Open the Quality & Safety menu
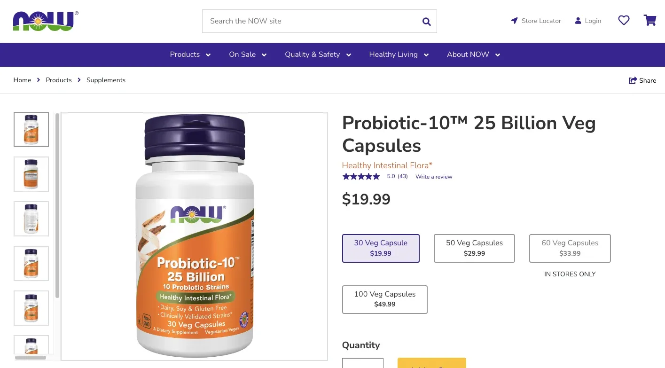 pyautogui.click(x=318, y=55)
